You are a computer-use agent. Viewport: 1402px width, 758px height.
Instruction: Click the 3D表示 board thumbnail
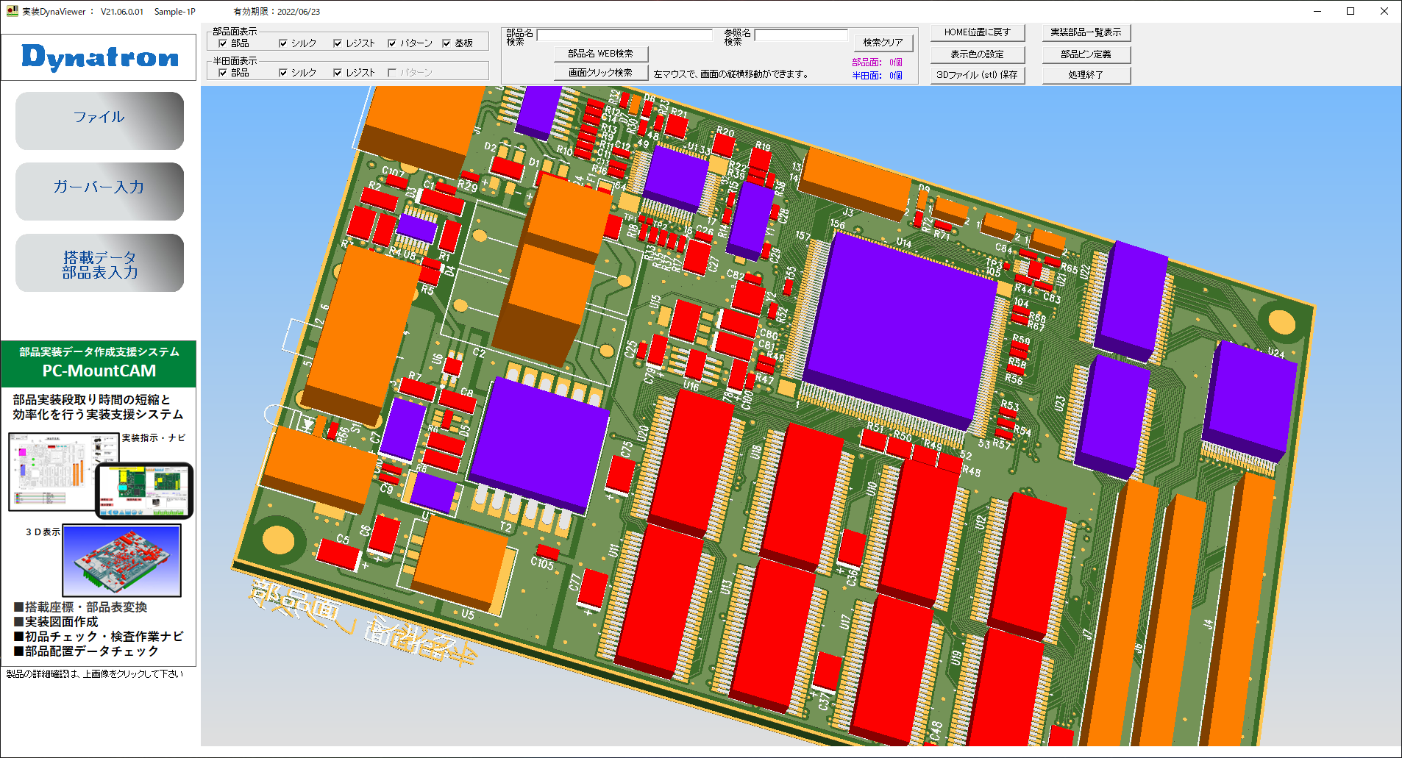[122, 560]
